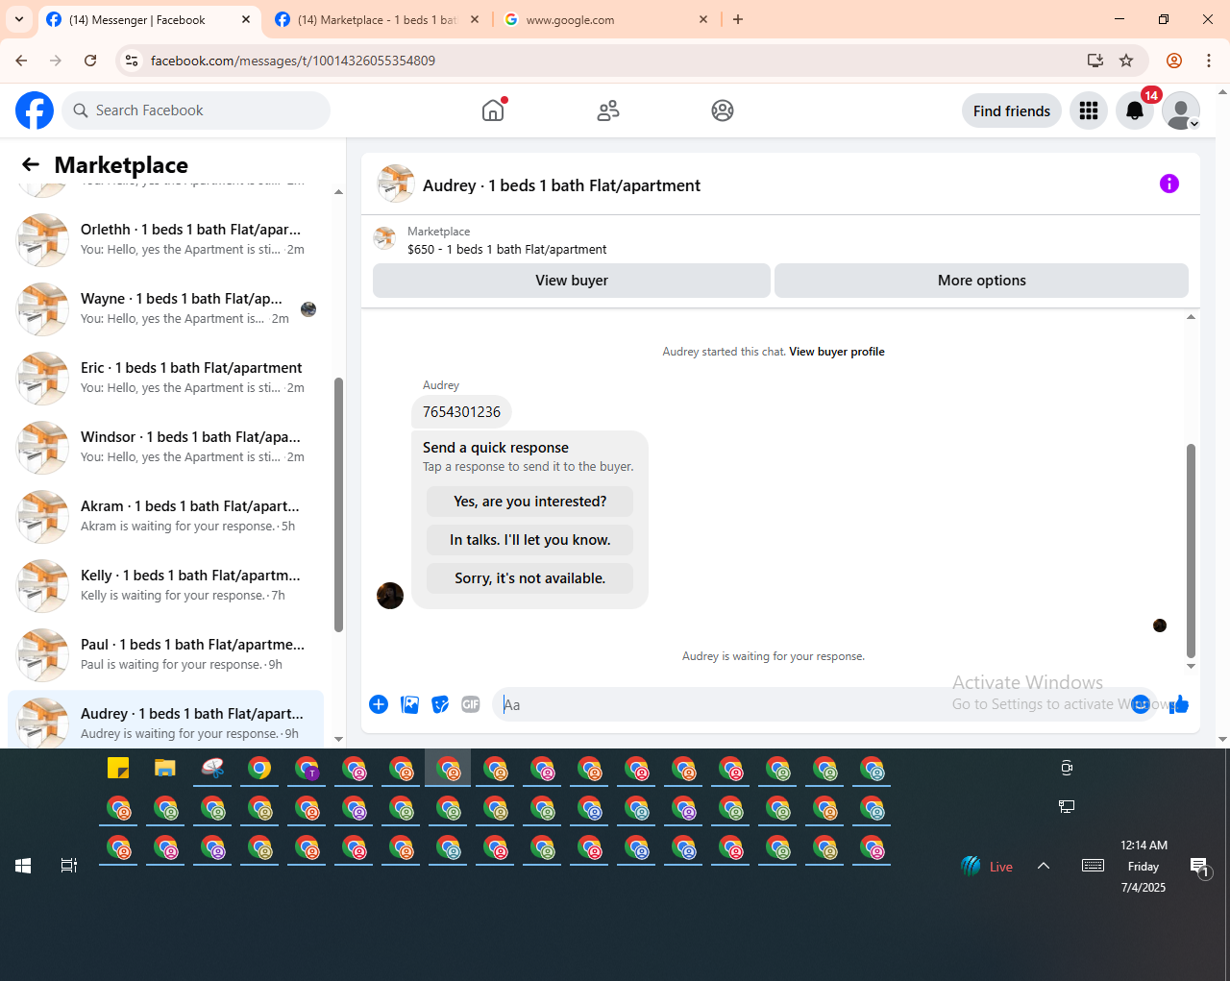Click Audrey's chat header avatar
Image resolution: width=1230 pixels, height=981 pixels.
[x=396, y=184]
